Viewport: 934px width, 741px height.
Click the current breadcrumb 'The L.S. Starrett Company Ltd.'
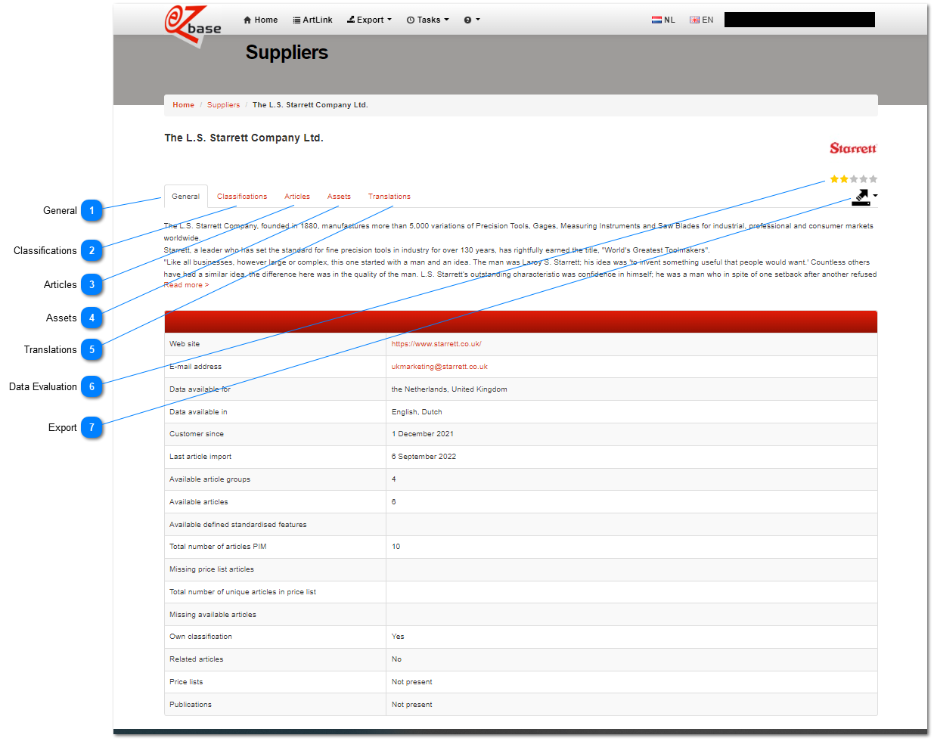[310, 105]
